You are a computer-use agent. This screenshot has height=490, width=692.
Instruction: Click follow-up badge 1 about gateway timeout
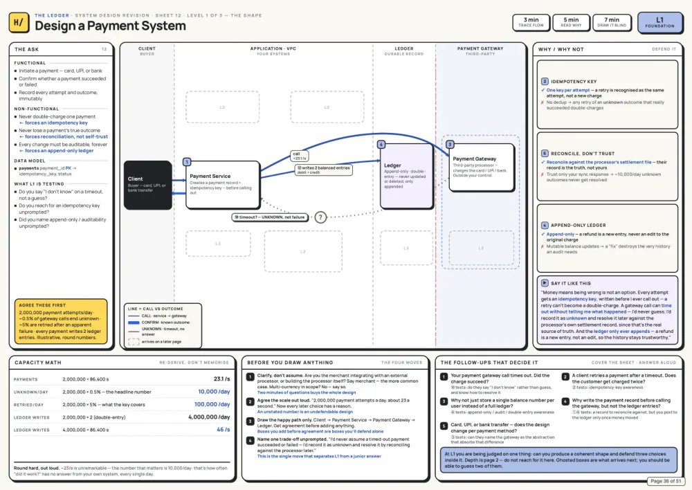444,376
